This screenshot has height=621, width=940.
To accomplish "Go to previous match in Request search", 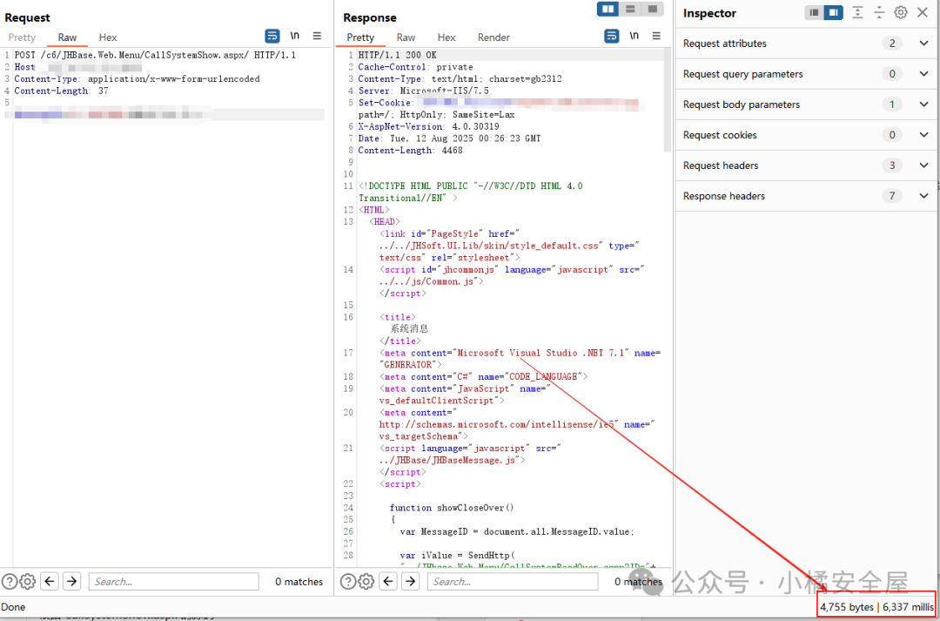I will (50, 582).
